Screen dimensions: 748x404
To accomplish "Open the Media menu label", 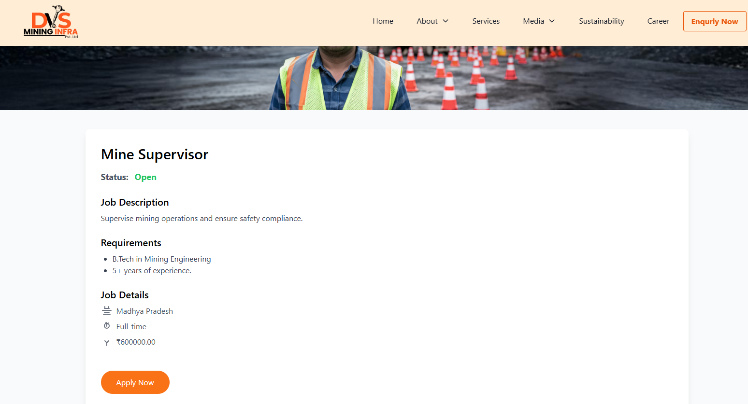I will point(533,21).
